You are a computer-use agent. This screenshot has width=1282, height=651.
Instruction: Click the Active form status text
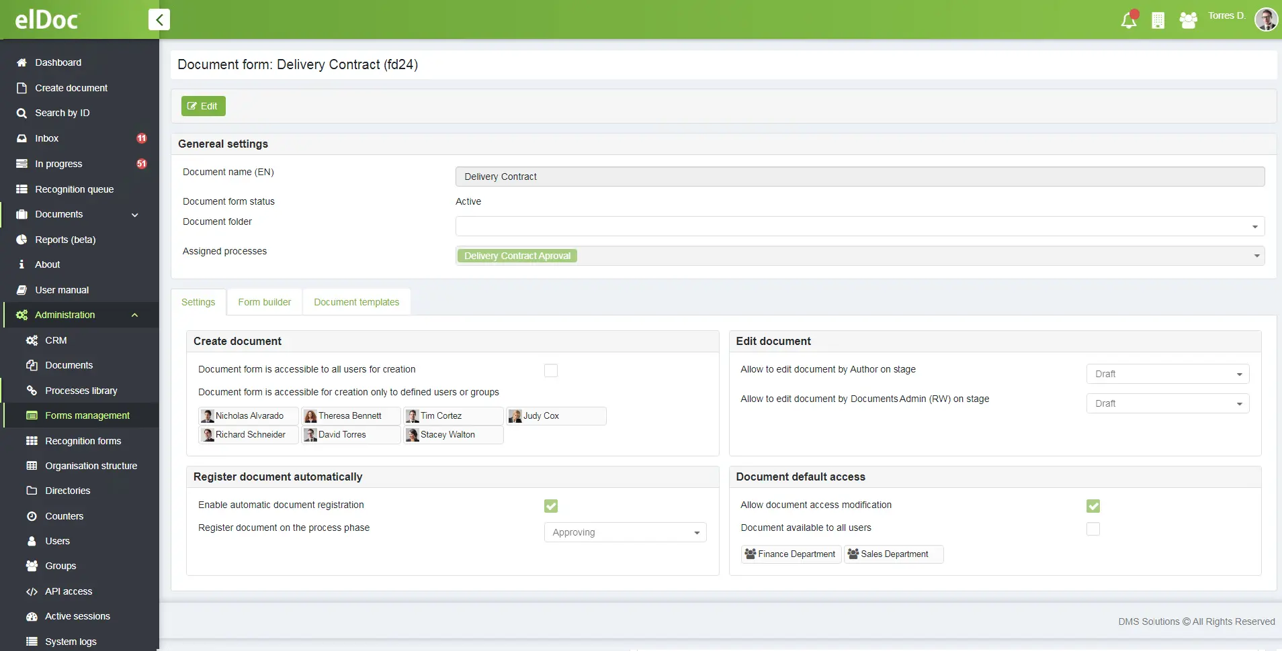468,201
